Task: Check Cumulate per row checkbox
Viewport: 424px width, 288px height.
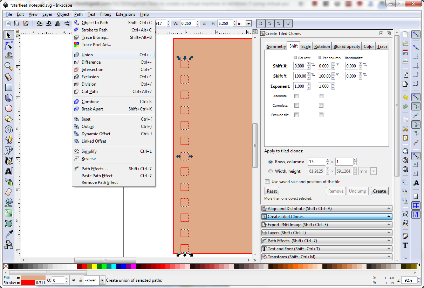Action: coord(296,105)
